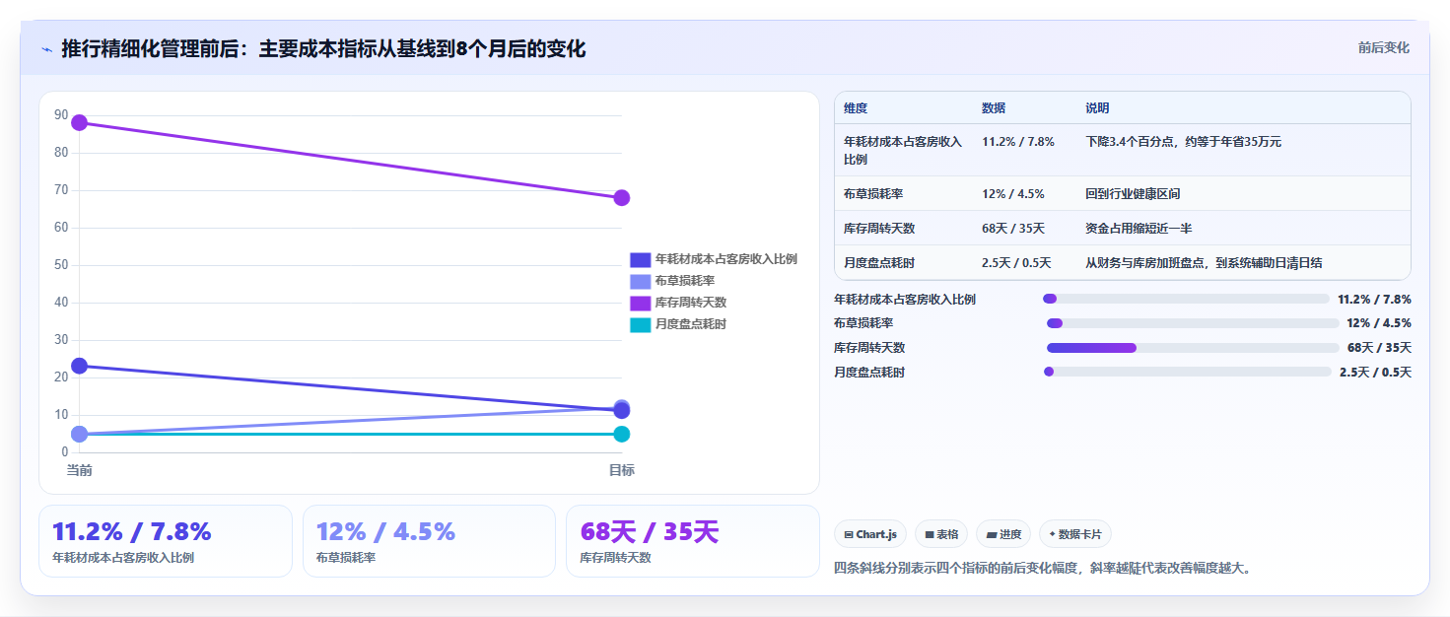Click the 前后变化 label in header
The image size is (1450, 617).
1383,47
